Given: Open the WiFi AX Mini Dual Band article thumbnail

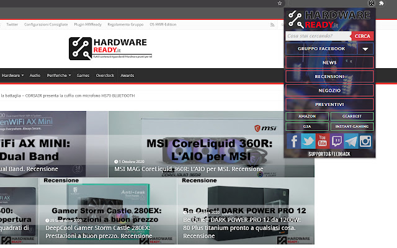Looking at the screenshot, I should point(54,144).
